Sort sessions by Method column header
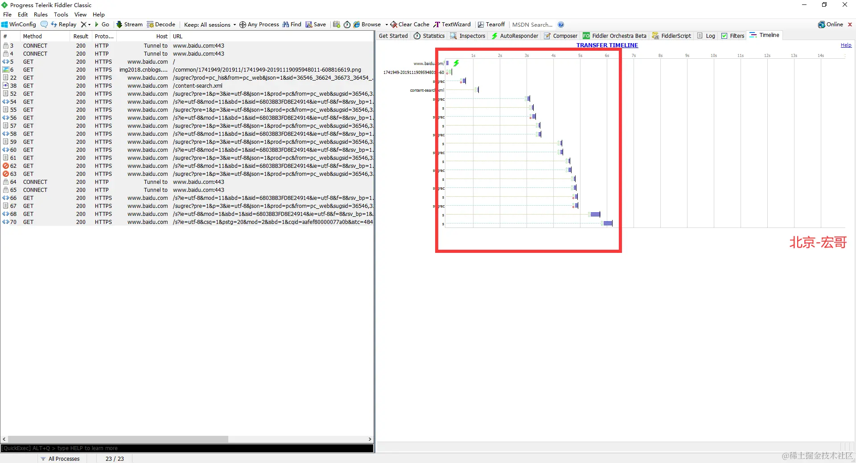The width and height of the screenshot is (856, 463). [x=45, y=37]
